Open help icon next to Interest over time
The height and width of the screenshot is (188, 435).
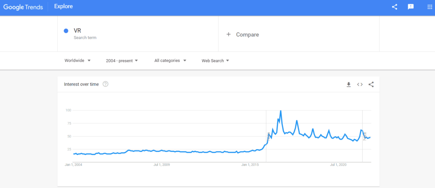105,84
